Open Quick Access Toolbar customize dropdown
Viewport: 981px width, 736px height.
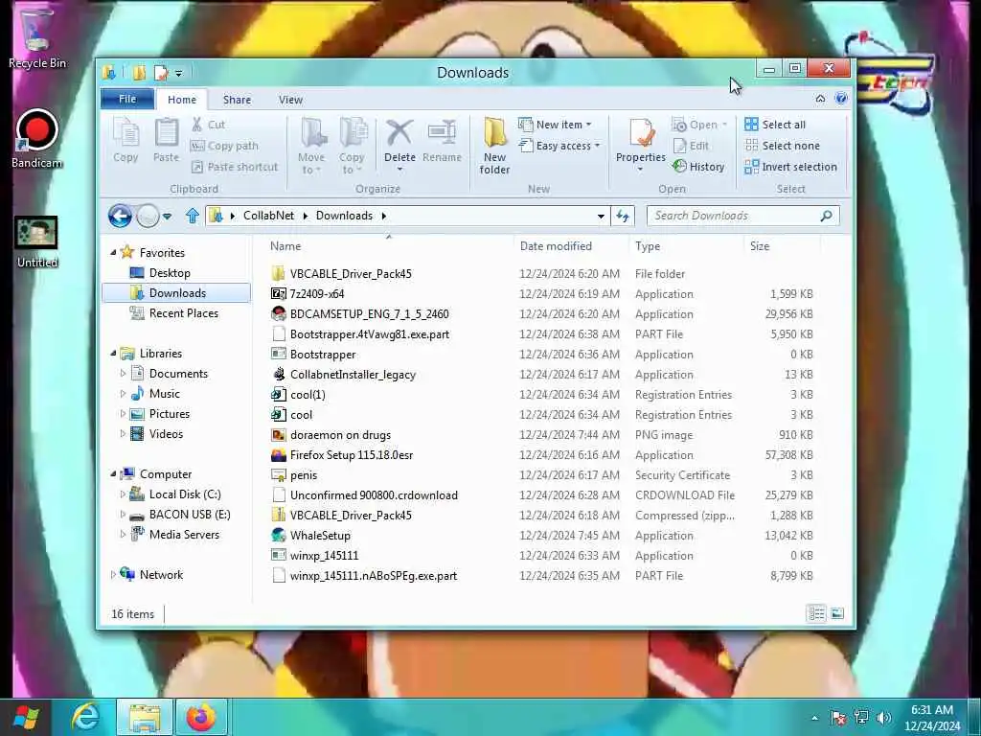pyautogui.click(x=179, y=73)
